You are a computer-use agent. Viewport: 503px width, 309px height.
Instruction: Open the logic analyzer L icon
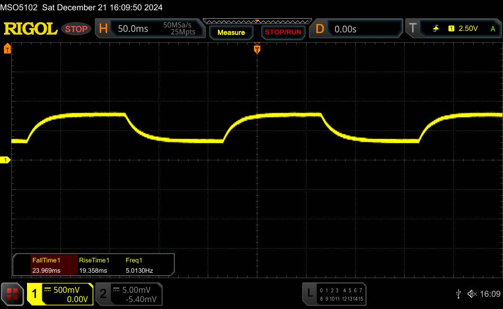[x=309, y=293]
